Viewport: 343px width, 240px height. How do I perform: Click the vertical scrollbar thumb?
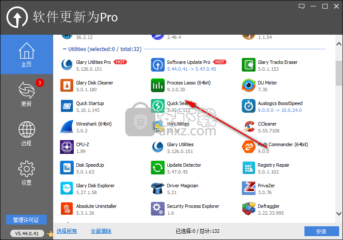click(339, 73)
